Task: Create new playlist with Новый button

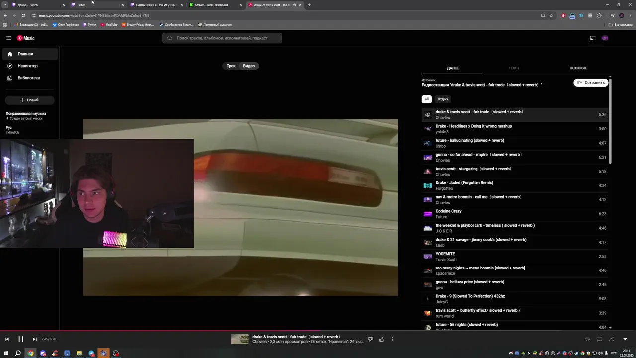Action: click(29, 100)
